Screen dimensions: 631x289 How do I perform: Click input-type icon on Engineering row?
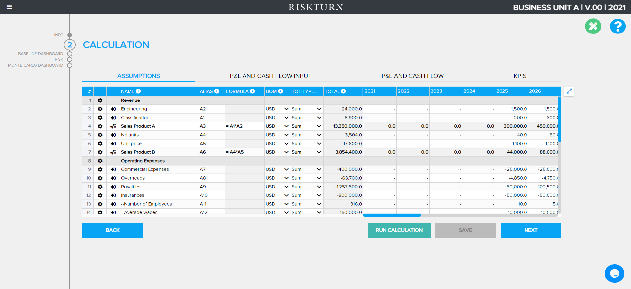coord(113,109)
